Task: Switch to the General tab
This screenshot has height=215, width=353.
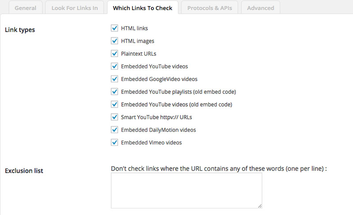Action: pos(26,8)
